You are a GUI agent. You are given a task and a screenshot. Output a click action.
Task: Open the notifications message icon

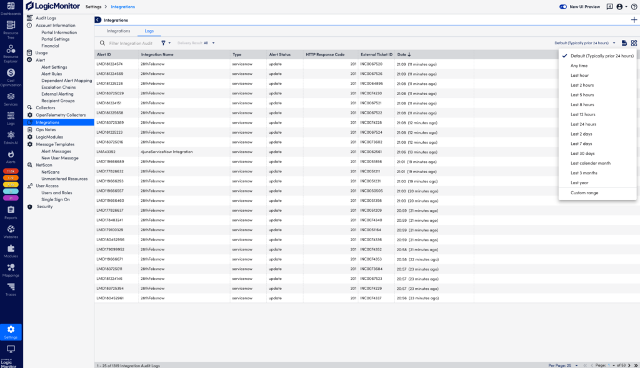point(609,6)
